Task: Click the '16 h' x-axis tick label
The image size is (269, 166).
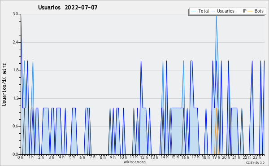Action: 185,157
